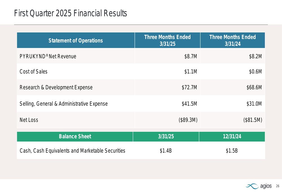Screen dimensions: 282x193
Task: Select the "Three Months Ended 3/31/24" column header
Action: (x=233, y=40)
